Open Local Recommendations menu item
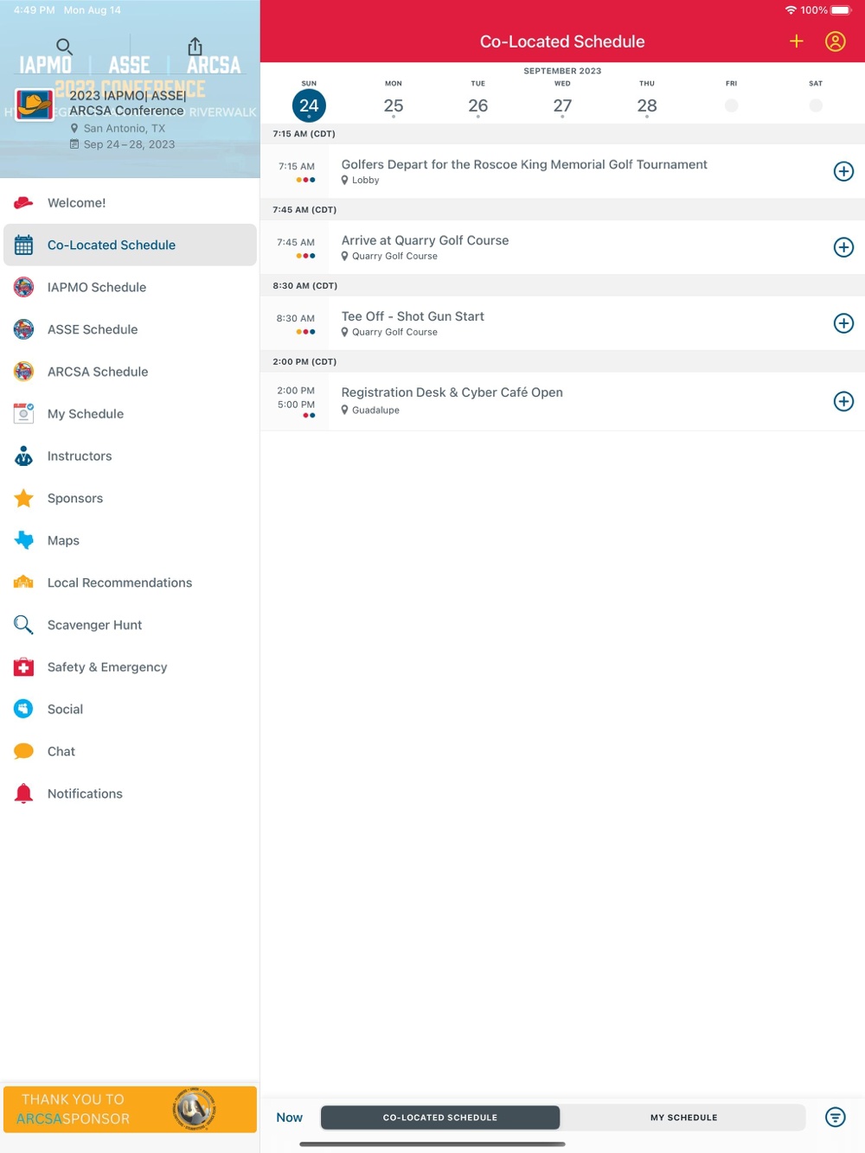This screenshot has width=865, height=1153. (130, 583)
